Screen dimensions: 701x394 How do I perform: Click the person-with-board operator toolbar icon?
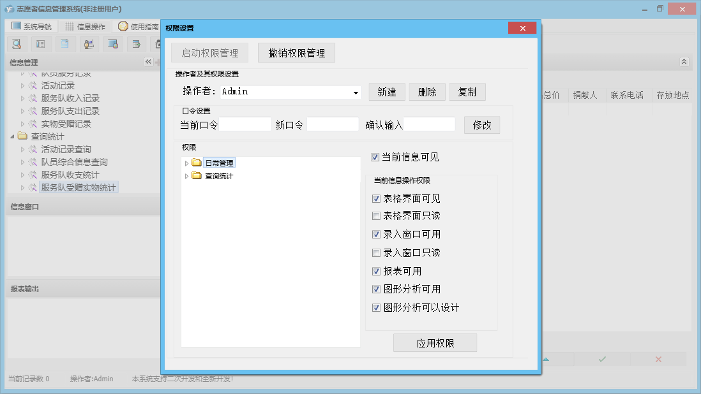89,44
